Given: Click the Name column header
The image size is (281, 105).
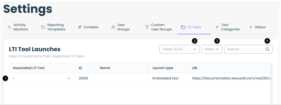Looking at the screenshot, I should pyautogui.click(x=122, y=68).
